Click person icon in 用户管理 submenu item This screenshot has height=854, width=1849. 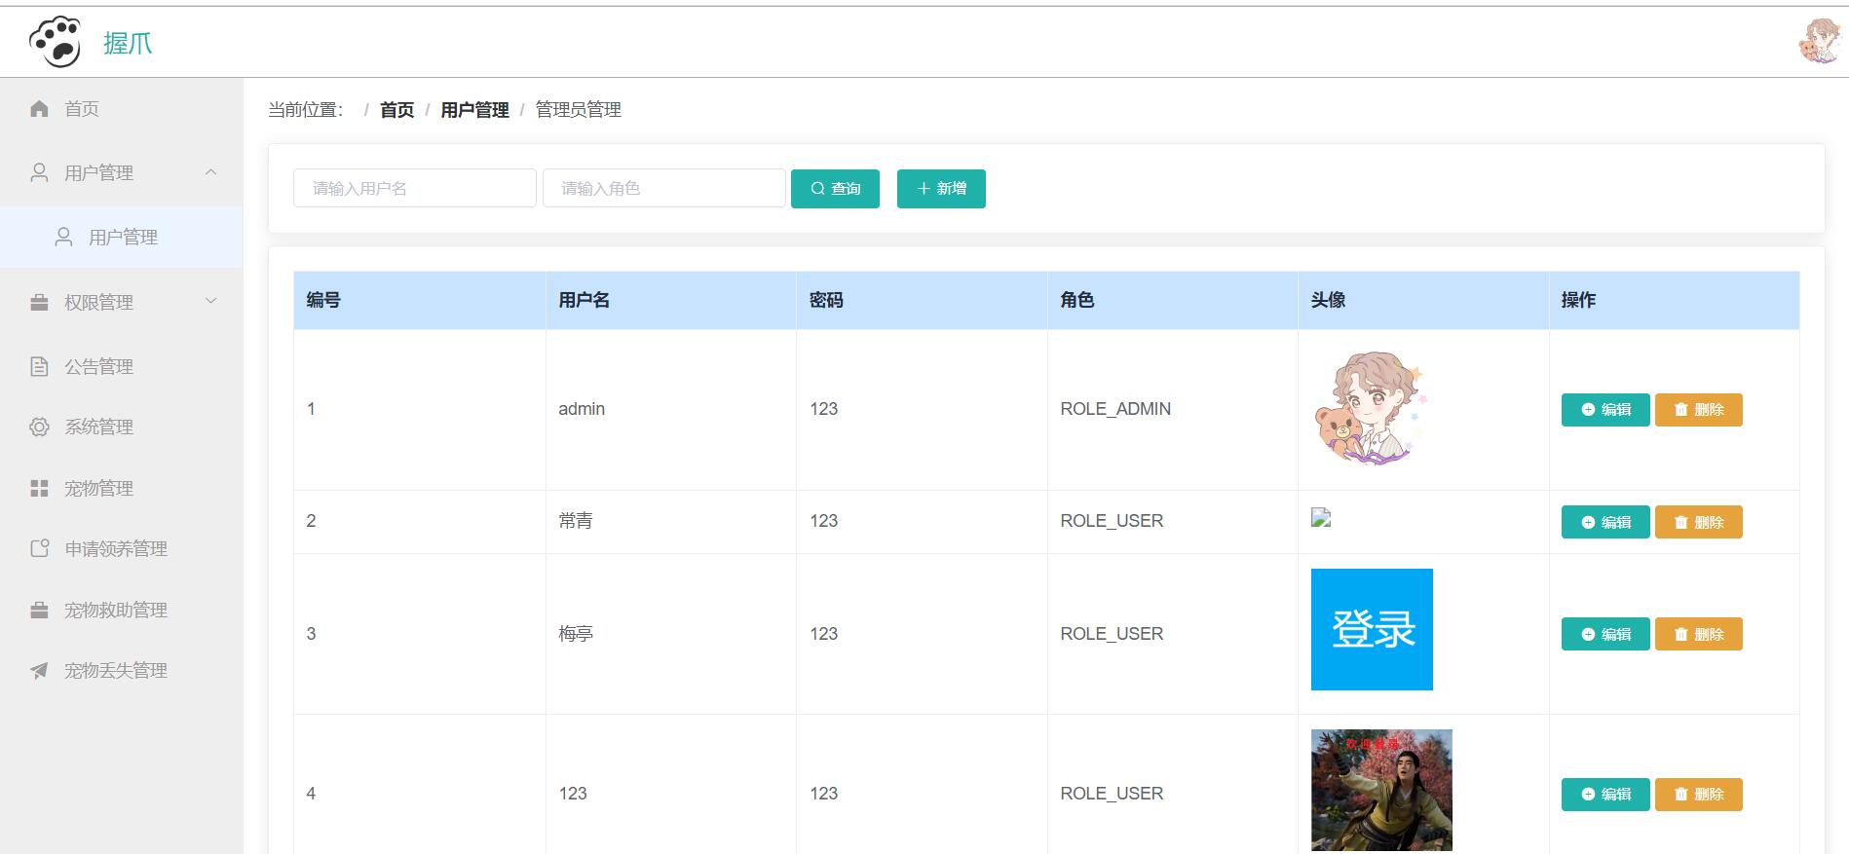[63, 237]
